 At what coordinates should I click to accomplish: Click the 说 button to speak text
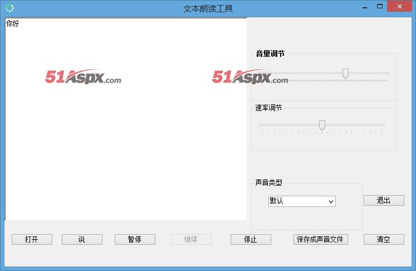(82, 239)
